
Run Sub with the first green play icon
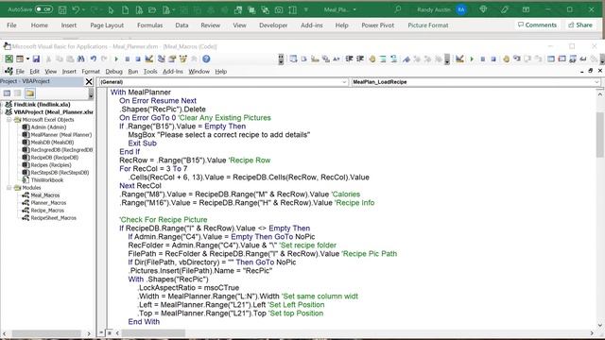116,59
